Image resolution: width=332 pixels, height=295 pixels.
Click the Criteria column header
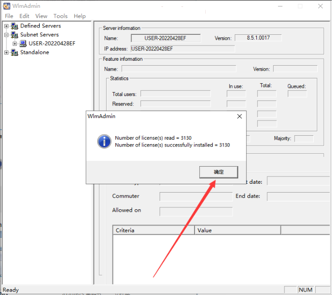pyautogui.click(x=154, y=230)
